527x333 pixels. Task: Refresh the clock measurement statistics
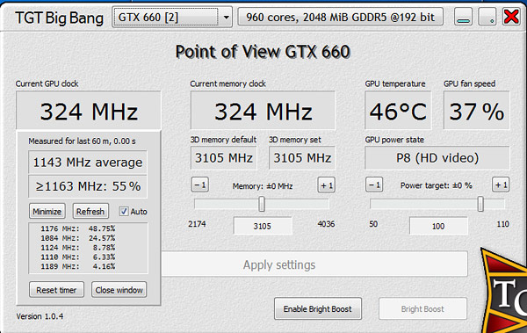[x=90, y=211]
